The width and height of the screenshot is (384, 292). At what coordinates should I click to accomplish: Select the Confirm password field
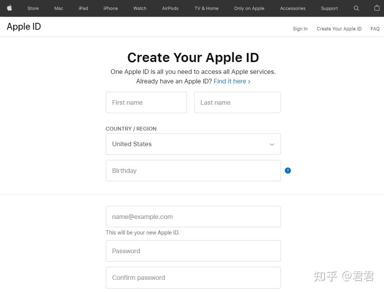pyautogui.click(x=193, y=278)
